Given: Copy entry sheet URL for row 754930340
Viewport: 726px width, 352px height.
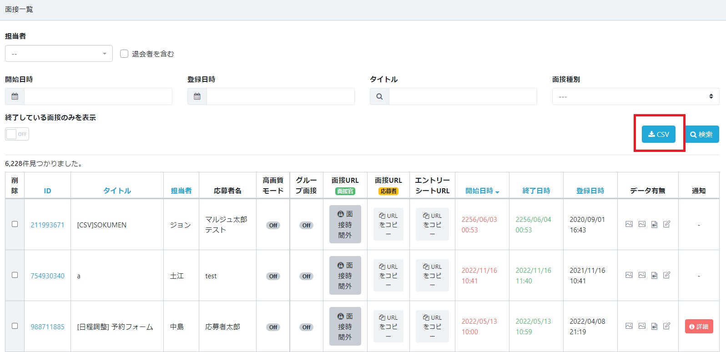Looking at the screenshot, I should pos(432,275).
